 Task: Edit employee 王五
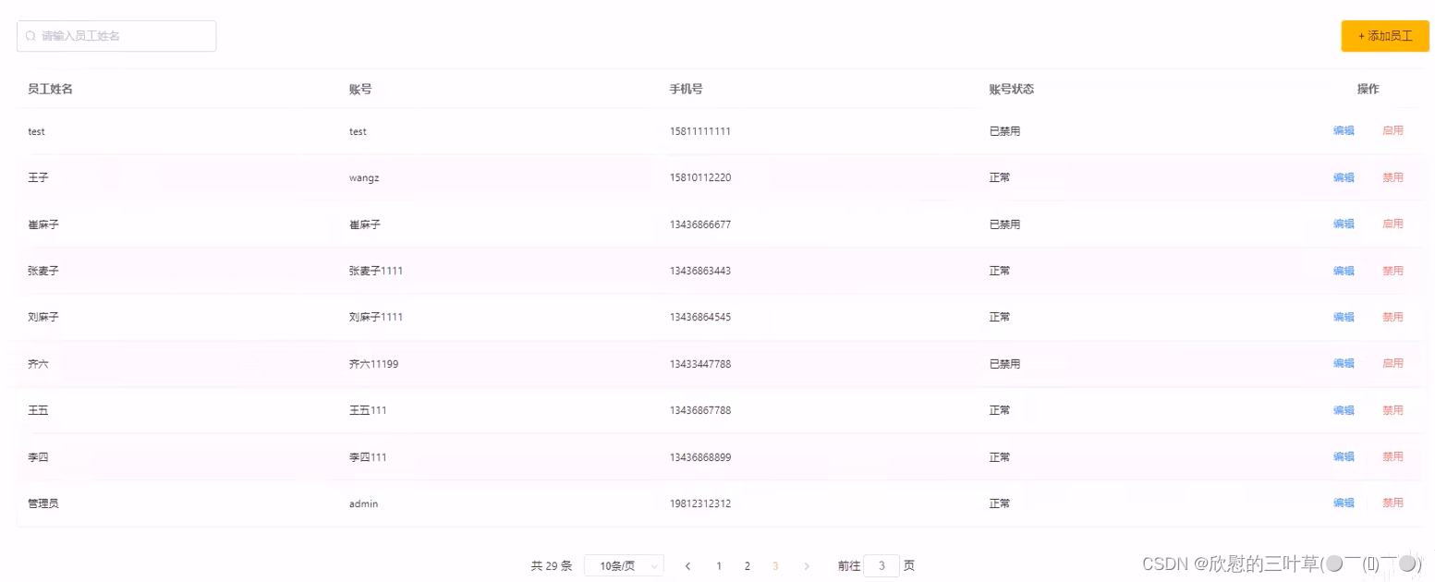[1344, 410]
